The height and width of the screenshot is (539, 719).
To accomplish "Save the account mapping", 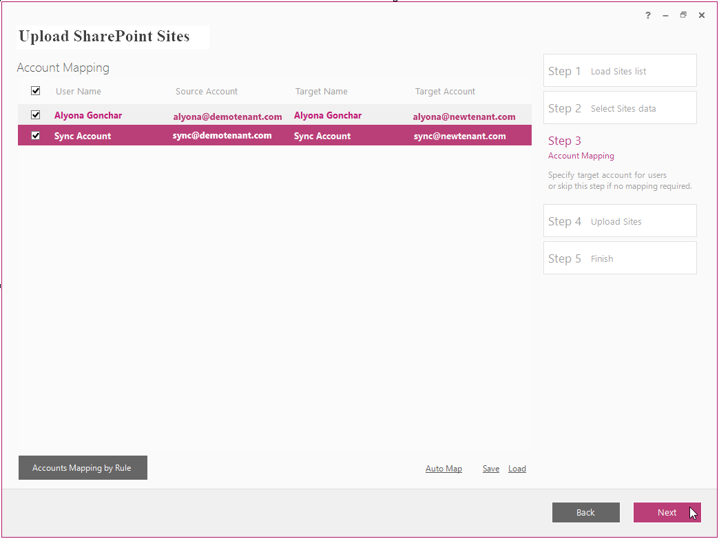I will [x=490, y=469].
